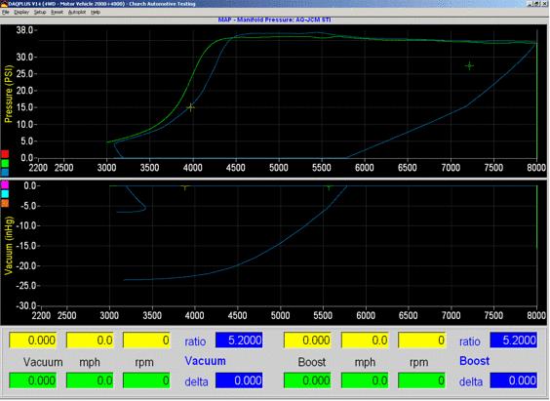
Task: Click the green Vacuum rpm field
Action: point(146,381)
